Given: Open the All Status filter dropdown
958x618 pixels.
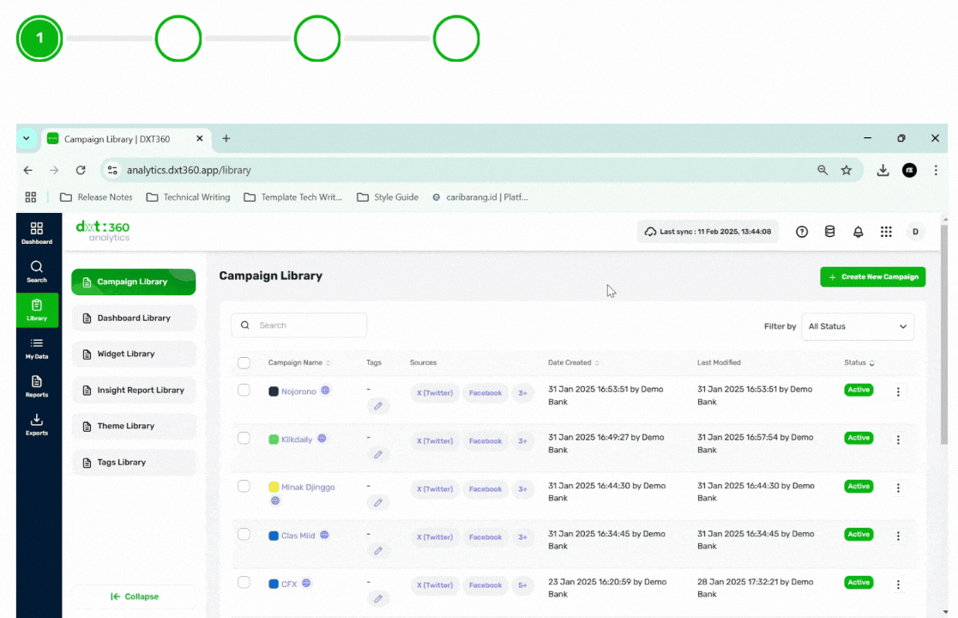Looking at the screenshot, I should (x=857, y=326).
